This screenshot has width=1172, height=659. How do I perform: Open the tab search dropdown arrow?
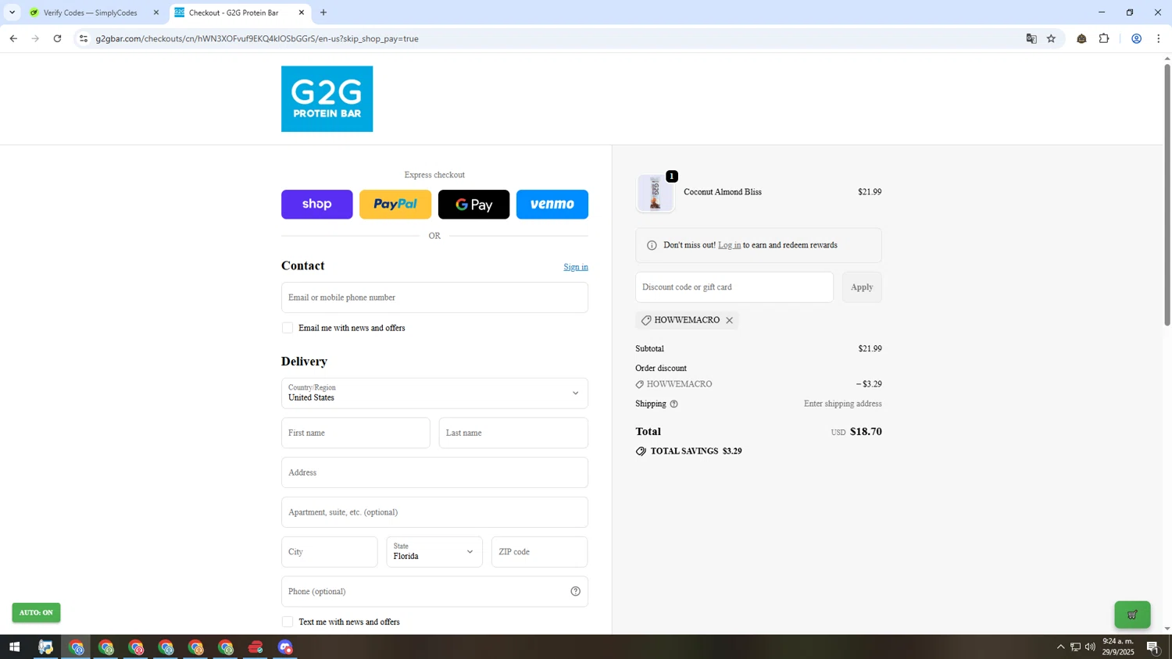click(12, 12)
